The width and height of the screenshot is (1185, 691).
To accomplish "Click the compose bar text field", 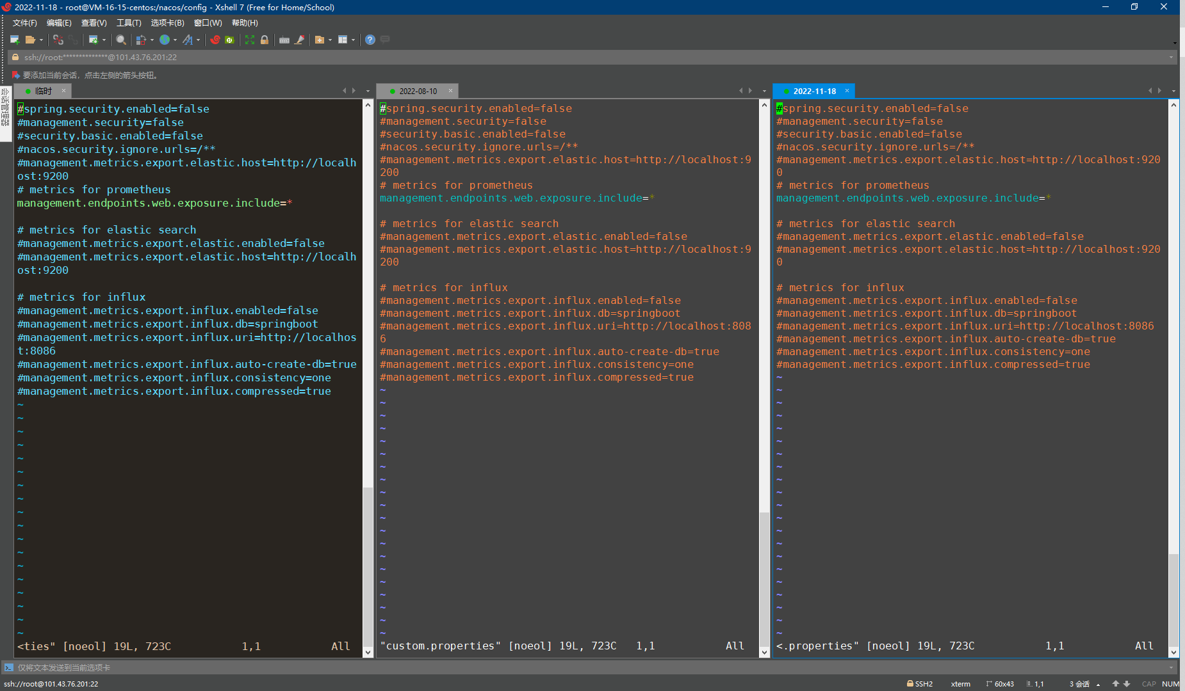I will click(589, 667).
